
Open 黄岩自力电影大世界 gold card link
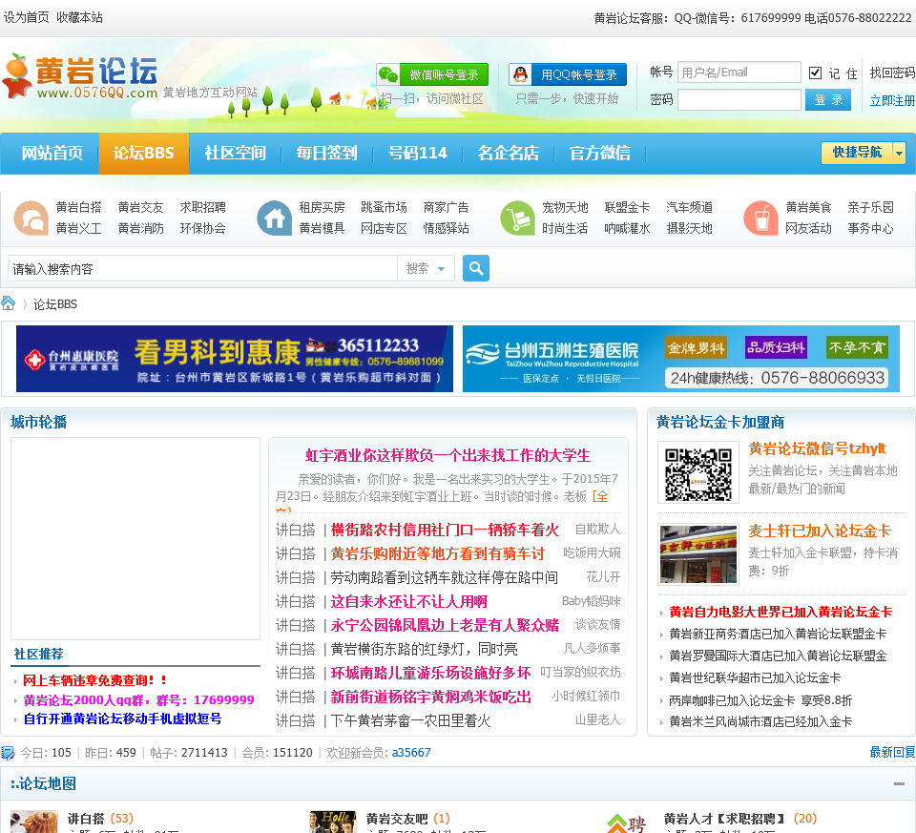[x=781, y=613]
